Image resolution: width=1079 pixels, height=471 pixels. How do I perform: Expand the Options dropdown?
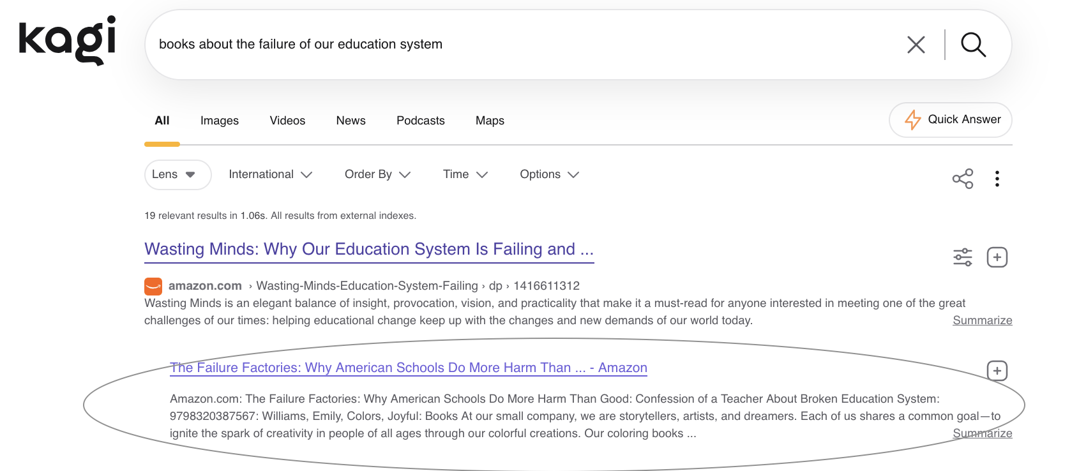tap(550, 174)
